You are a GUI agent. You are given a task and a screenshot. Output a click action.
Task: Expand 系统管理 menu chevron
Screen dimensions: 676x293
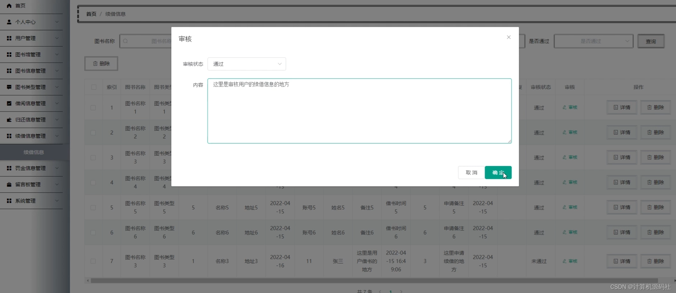pyautogui.click(x=57, y=201)
